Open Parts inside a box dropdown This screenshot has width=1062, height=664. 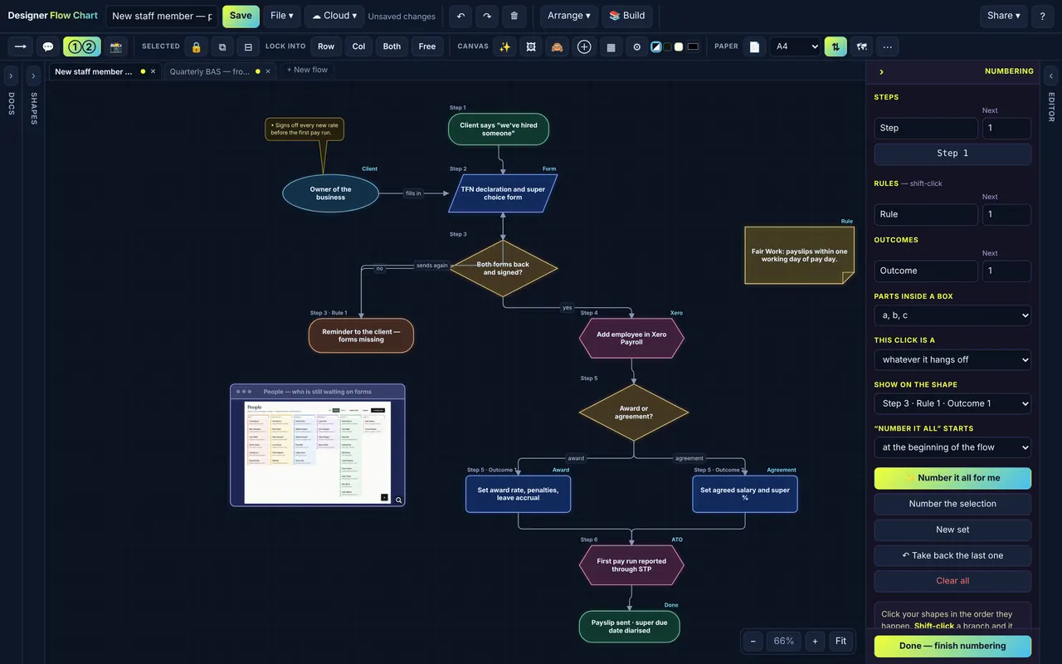coord(952,315)
